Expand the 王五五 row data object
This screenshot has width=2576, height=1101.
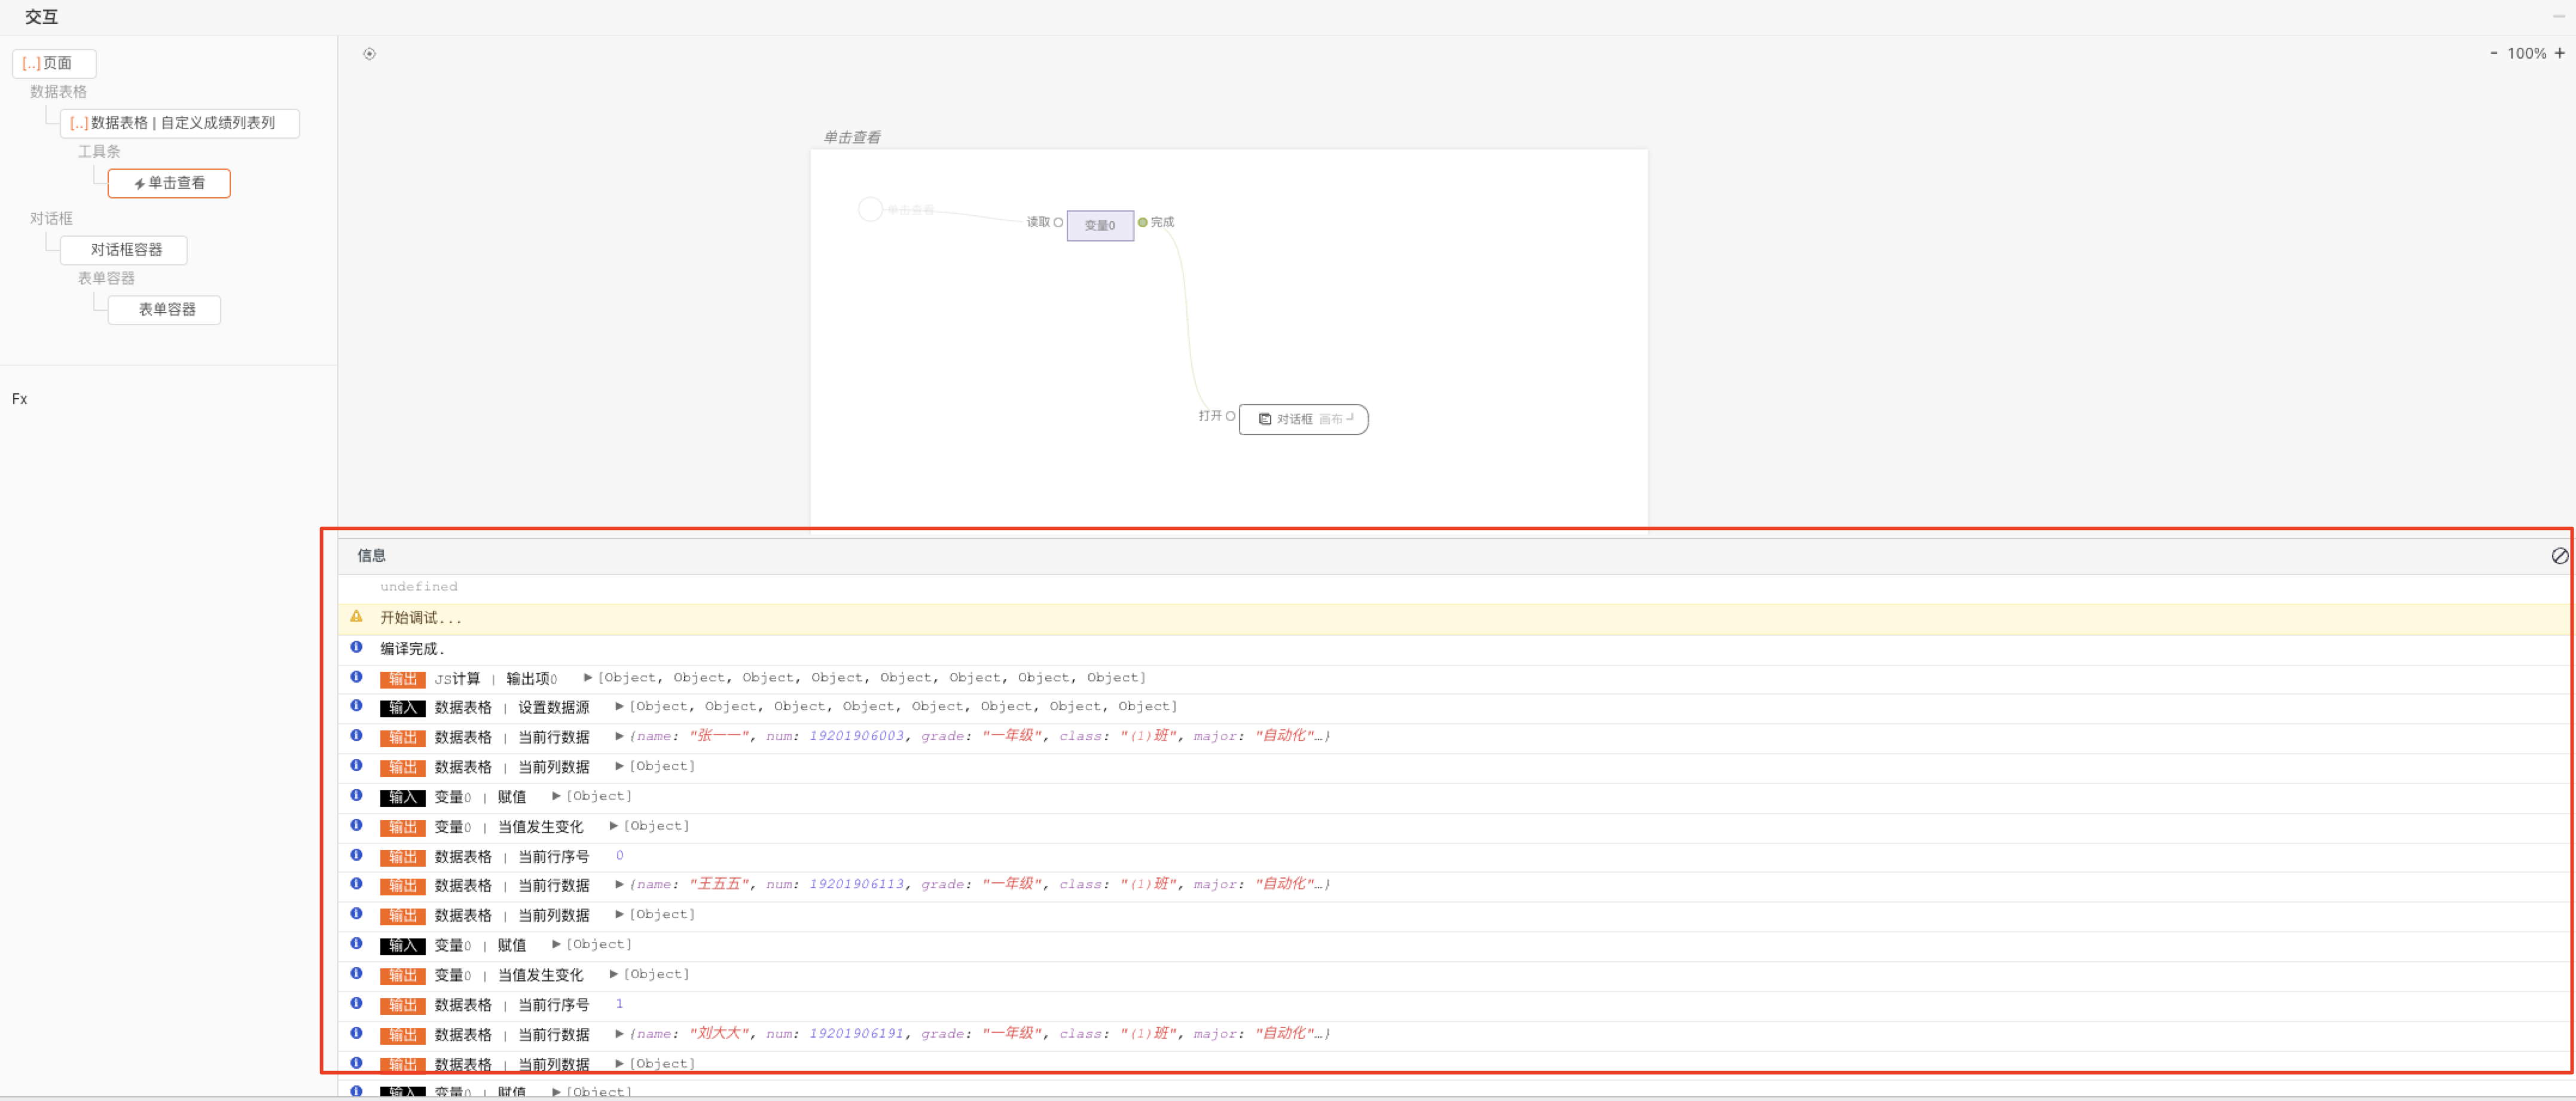pos(619,884)
